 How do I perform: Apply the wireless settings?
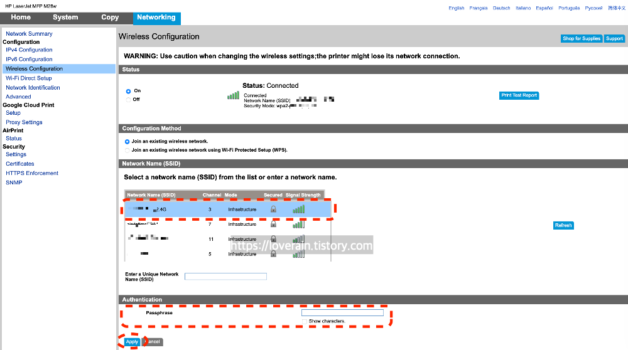point(132,342)
